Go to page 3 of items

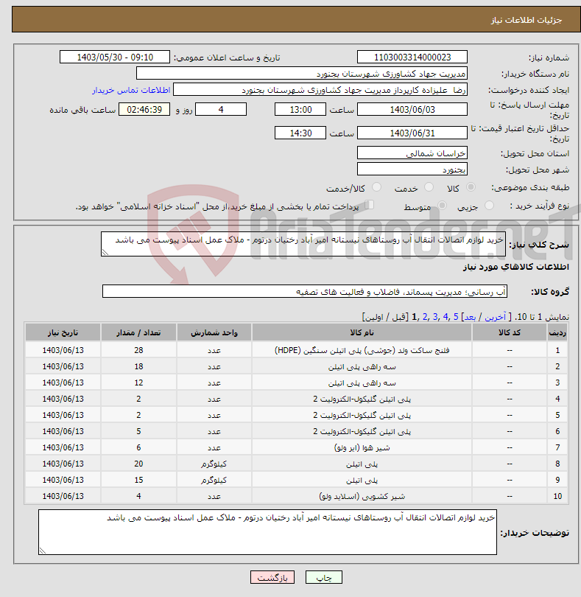coord(435,317)
